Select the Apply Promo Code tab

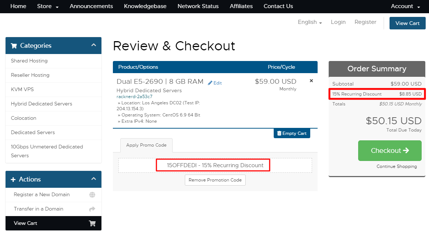[x=146, y=145]
